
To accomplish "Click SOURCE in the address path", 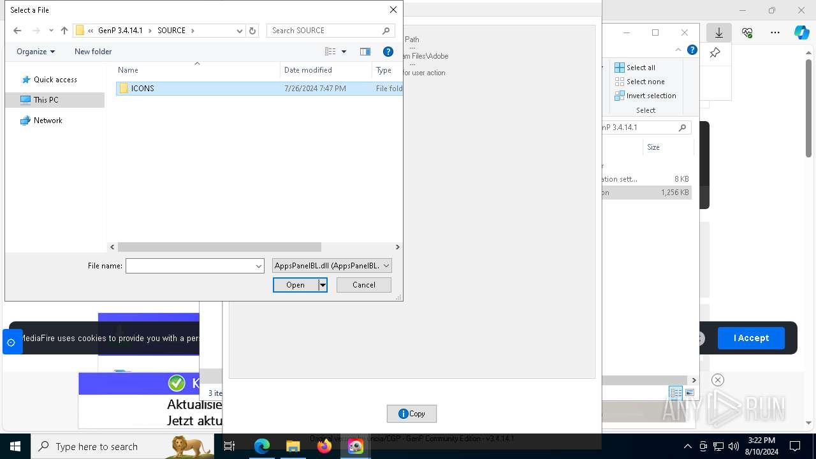I will point(171,31).
